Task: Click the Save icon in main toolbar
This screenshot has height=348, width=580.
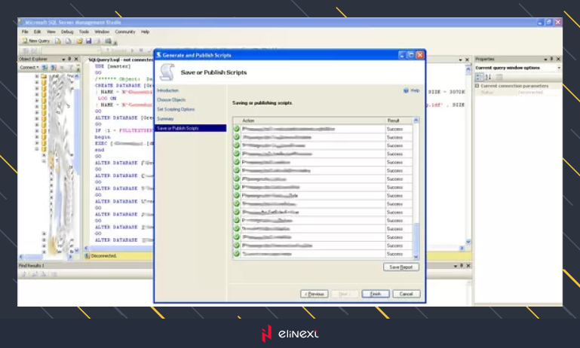Action: (x=89, y=41)
